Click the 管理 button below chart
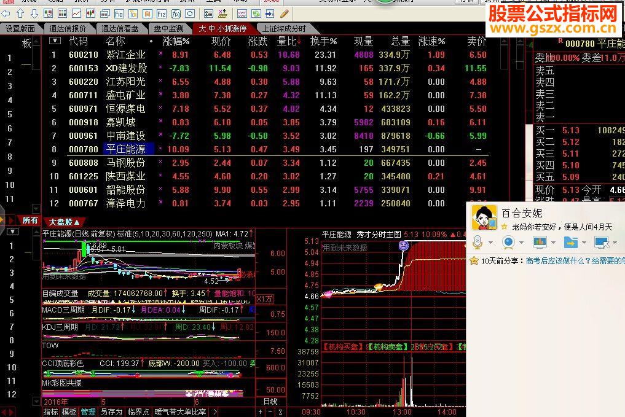This screenshot has width=625, height=417. [x=88, y=412]
